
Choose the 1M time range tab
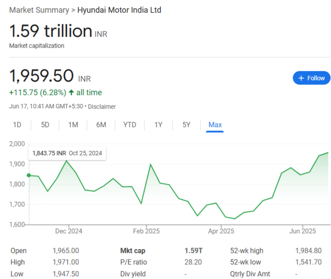[x=73, y=125]
